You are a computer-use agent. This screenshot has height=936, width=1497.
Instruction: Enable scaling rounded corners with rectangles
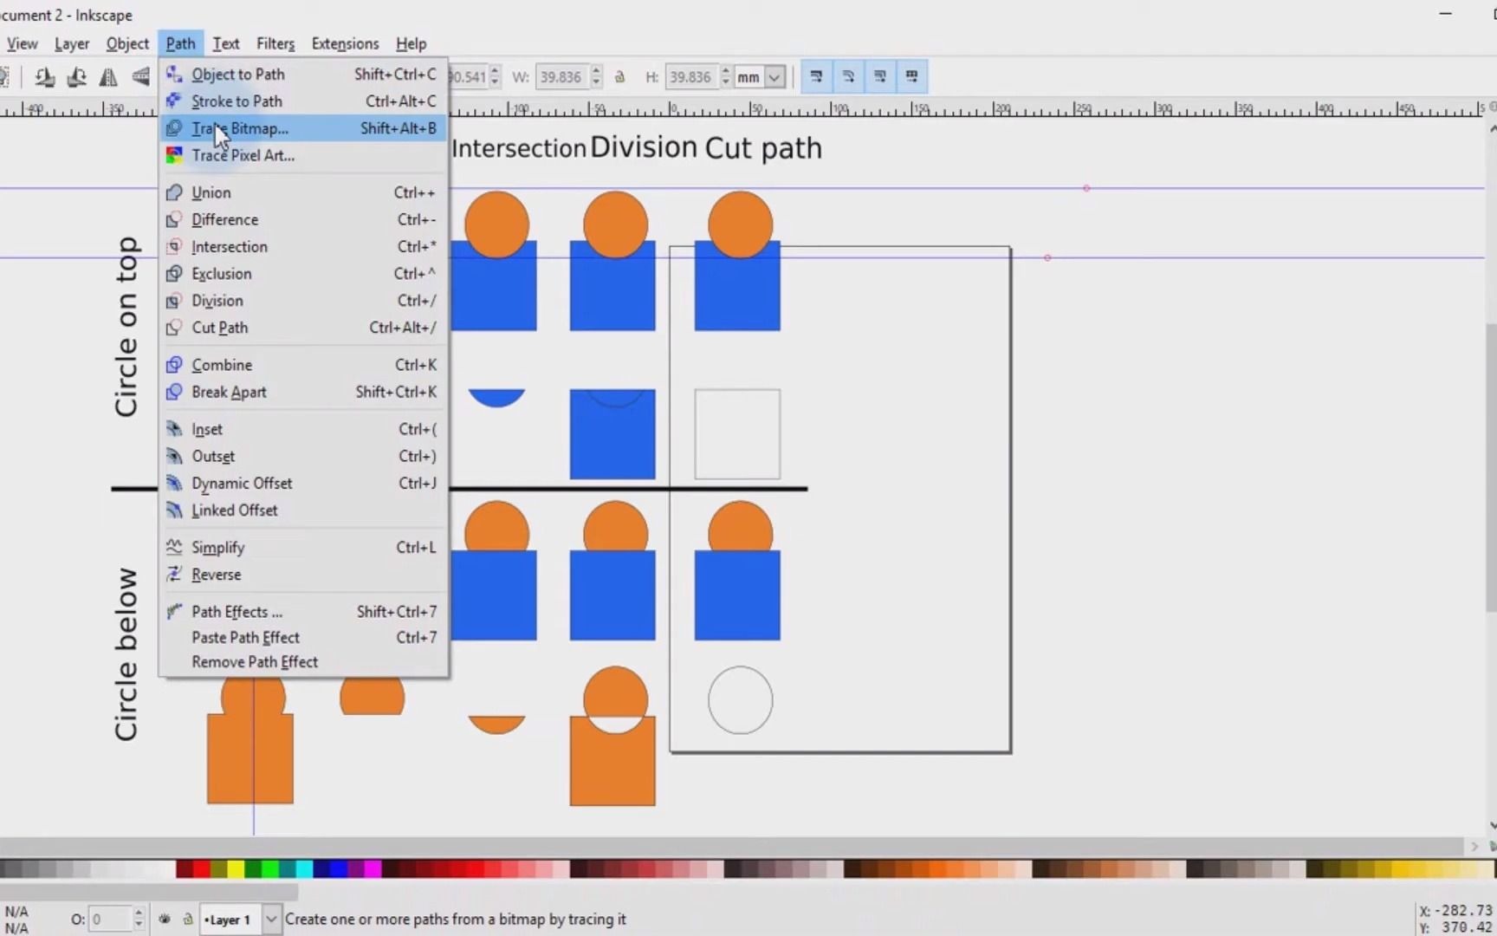pyautogui.click(x=847, y=76)
